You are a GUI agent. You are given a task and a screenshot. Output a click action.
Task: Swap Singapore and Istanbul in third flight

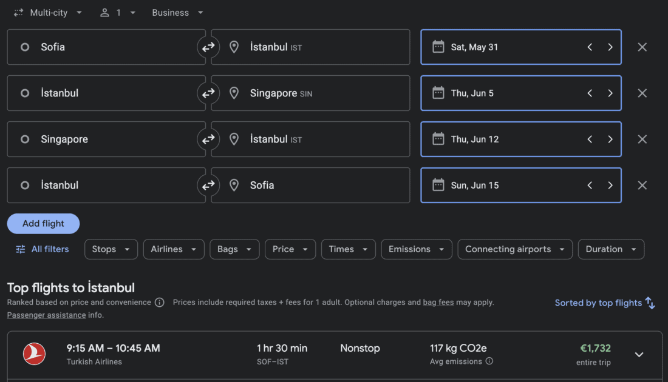point(208,139)
